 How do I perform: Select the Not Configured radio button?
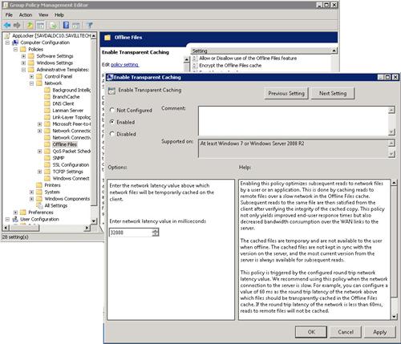[112, 110]
